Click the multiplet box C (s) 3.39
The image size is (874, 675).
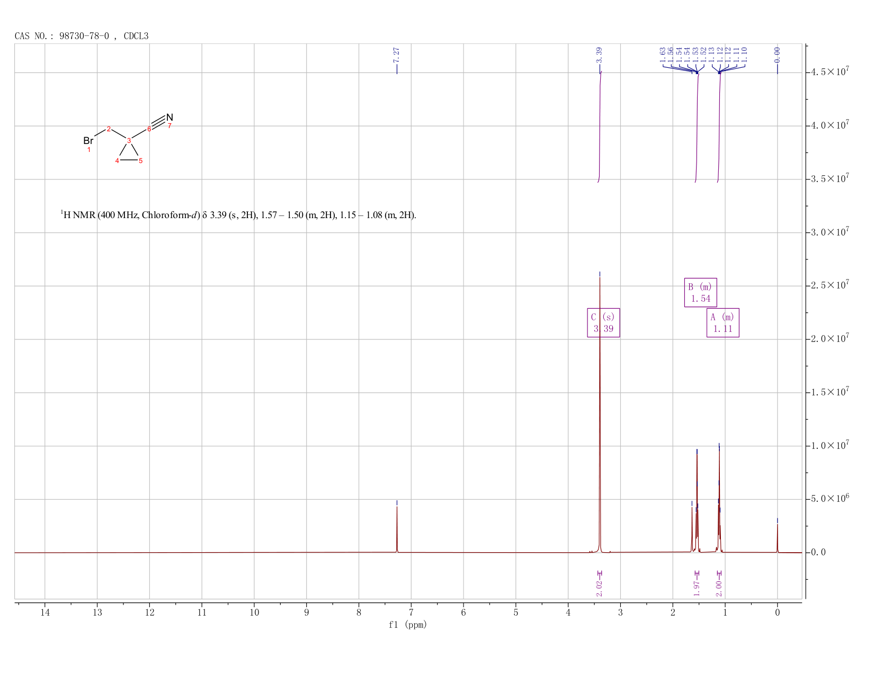coord(603,322)
